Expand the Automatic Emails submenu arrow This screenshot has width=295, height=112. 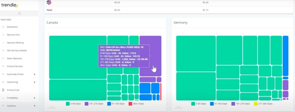pyautogui.click(x=35, y=74)
